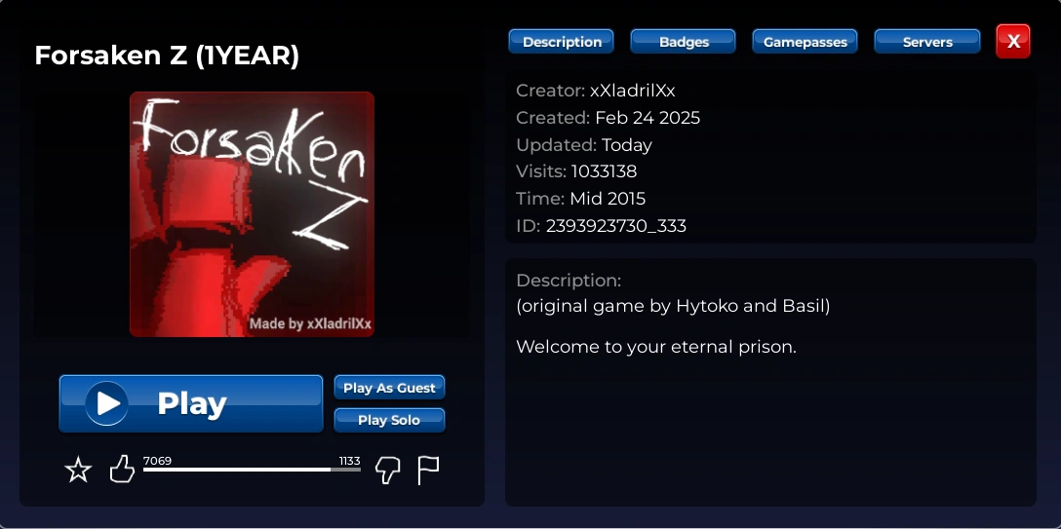1061x529 pixels.
Task: Click the like/dislike ratio bar
Action: click(252, 469)
